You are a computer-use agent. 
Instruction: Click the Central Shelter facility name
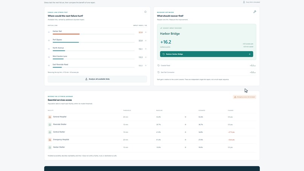click(x=59, y=132)
